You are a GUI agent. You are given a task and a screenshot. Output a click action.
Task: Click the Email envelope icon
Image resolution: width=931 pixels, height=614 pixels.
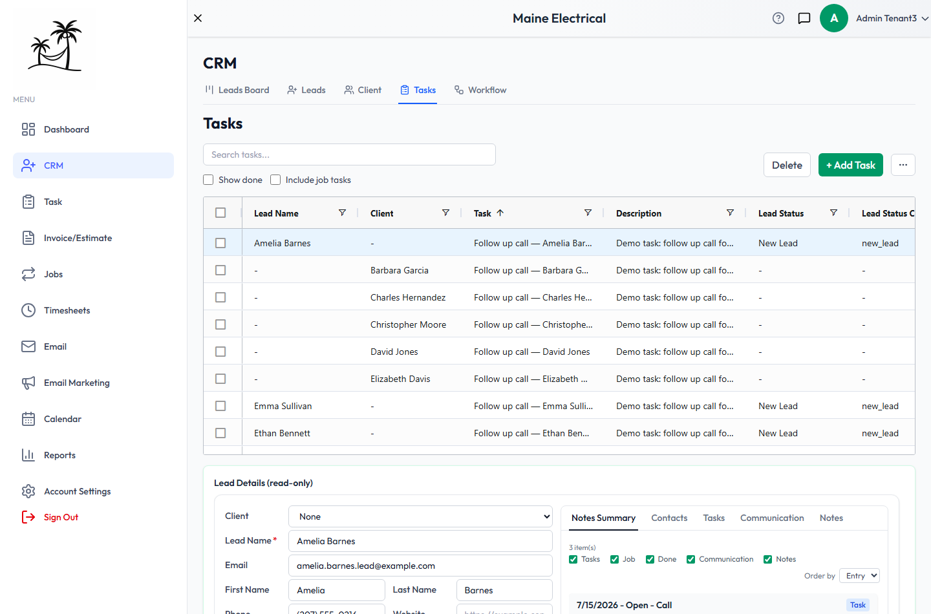(28, 346)
